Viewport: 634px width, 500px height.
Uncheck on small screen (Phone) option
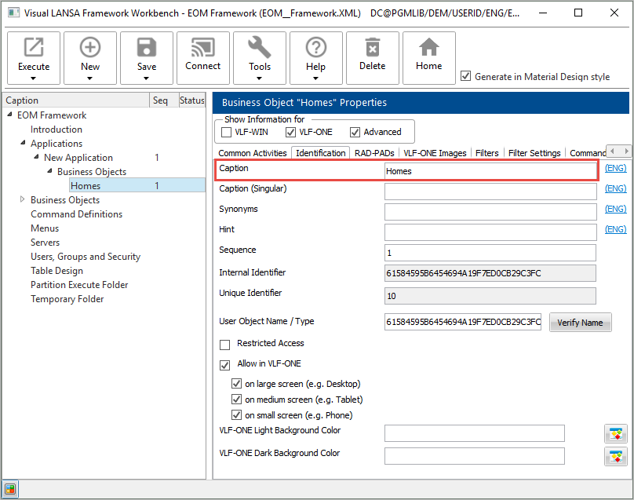coord(236,415)
